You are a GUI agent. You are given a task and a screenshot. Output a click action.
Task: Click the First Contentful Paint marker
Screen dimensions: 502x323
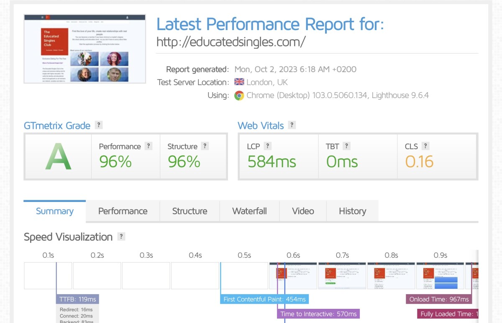coord(264,299)
